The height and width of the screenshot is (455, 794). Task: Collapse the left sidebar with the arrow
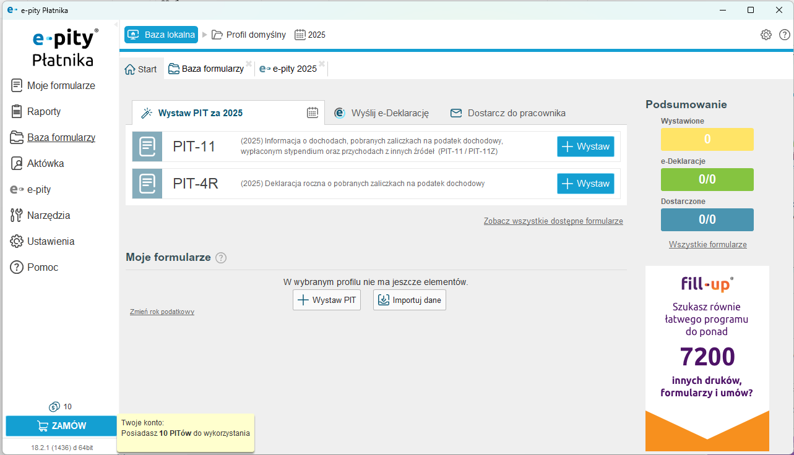pyautogui.click(x=116, y=24)
